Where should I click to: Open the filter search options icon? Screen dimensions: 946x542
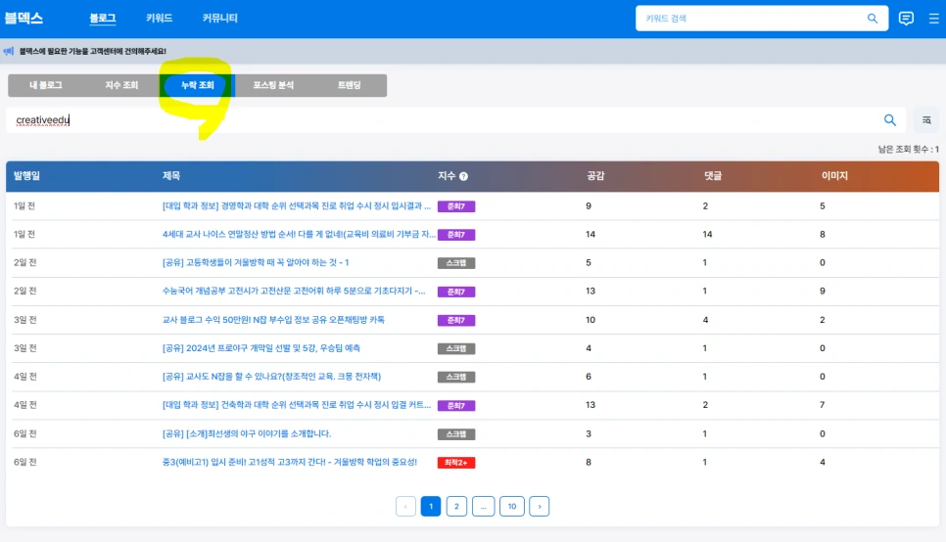click(x=926, y=120)
